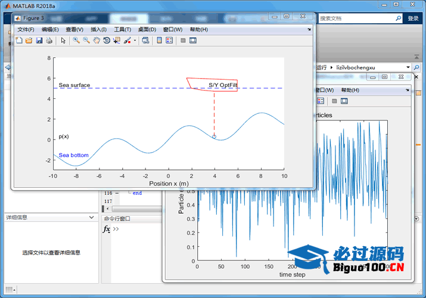
Task: Open the Brush tool color dropdown arrow
Action: pos(135,41)
